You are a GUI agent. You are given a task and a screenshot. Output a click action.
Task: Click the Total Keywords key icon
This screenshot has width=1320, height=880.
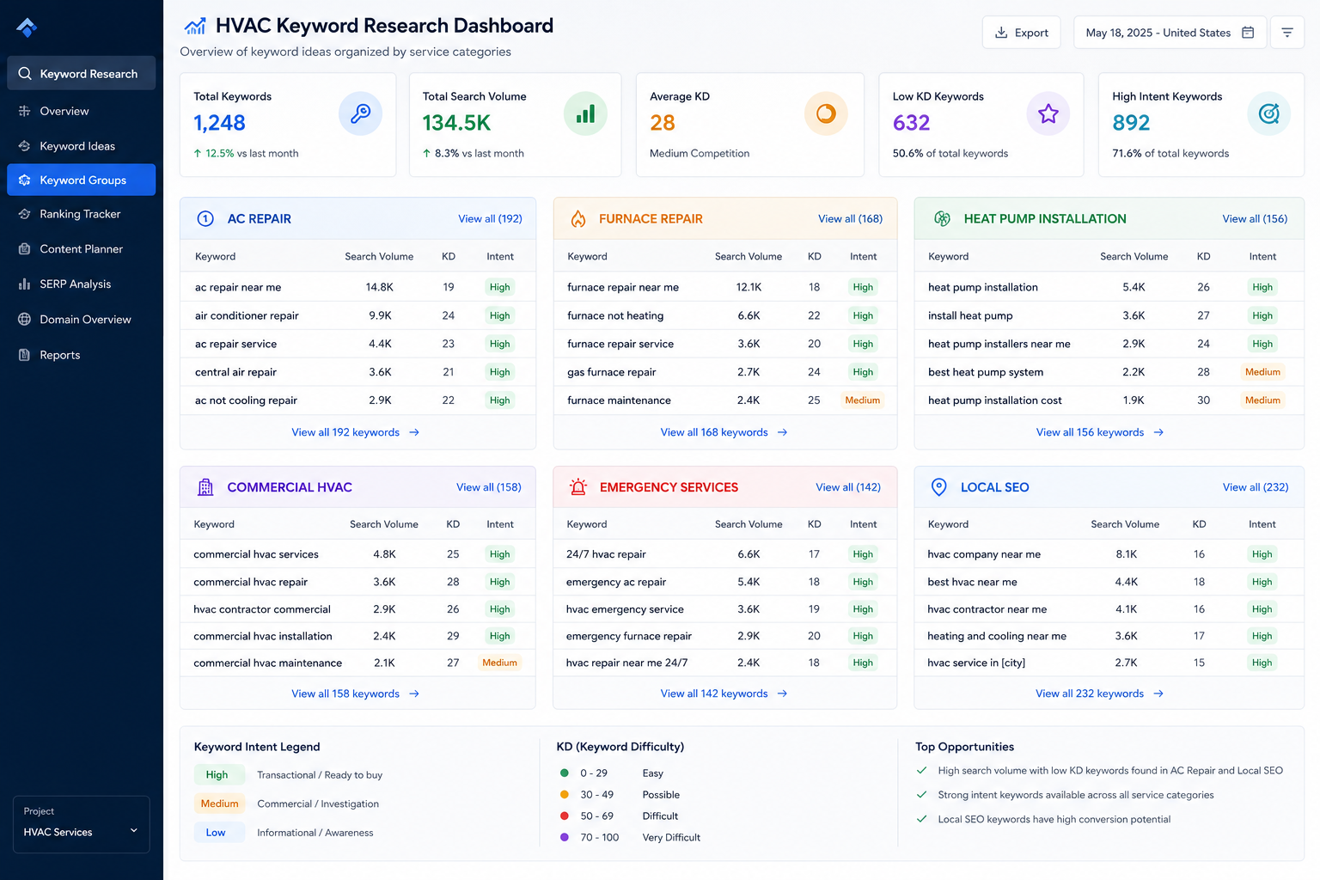[360, 113]
